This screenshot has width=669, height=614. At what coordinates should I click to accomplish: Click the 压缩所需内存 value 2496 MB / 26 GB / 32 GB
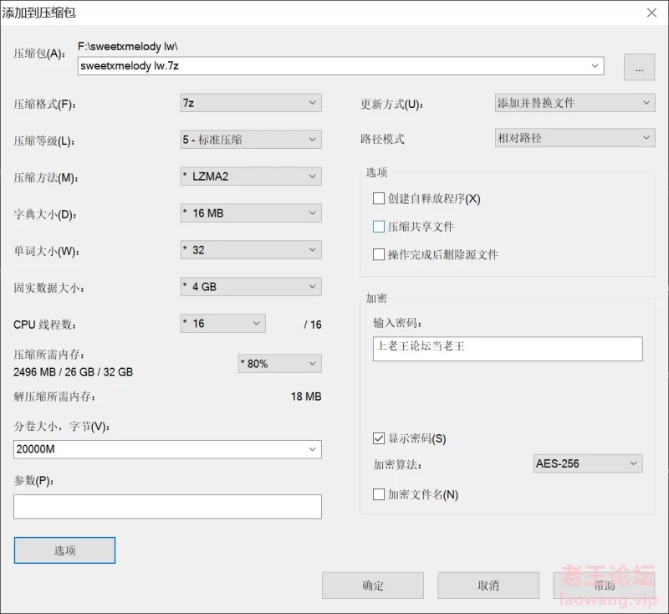(x=73, y=372)
